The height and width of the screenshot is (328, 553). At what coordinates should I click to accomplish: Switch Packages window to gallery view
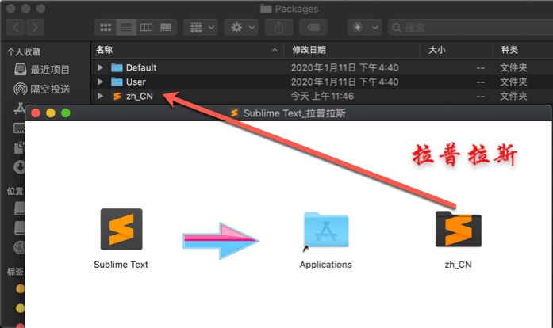[x=166, y=27]
